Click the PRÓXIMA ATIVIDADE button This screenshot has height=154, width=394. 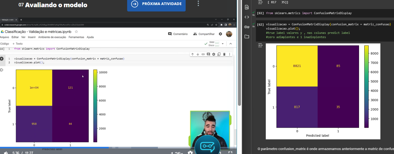[156, 4]
